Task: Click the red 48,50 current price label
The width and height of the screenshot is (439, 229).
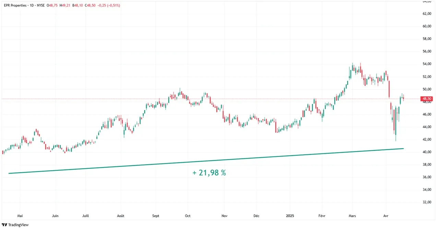Action: click(427, 99)
